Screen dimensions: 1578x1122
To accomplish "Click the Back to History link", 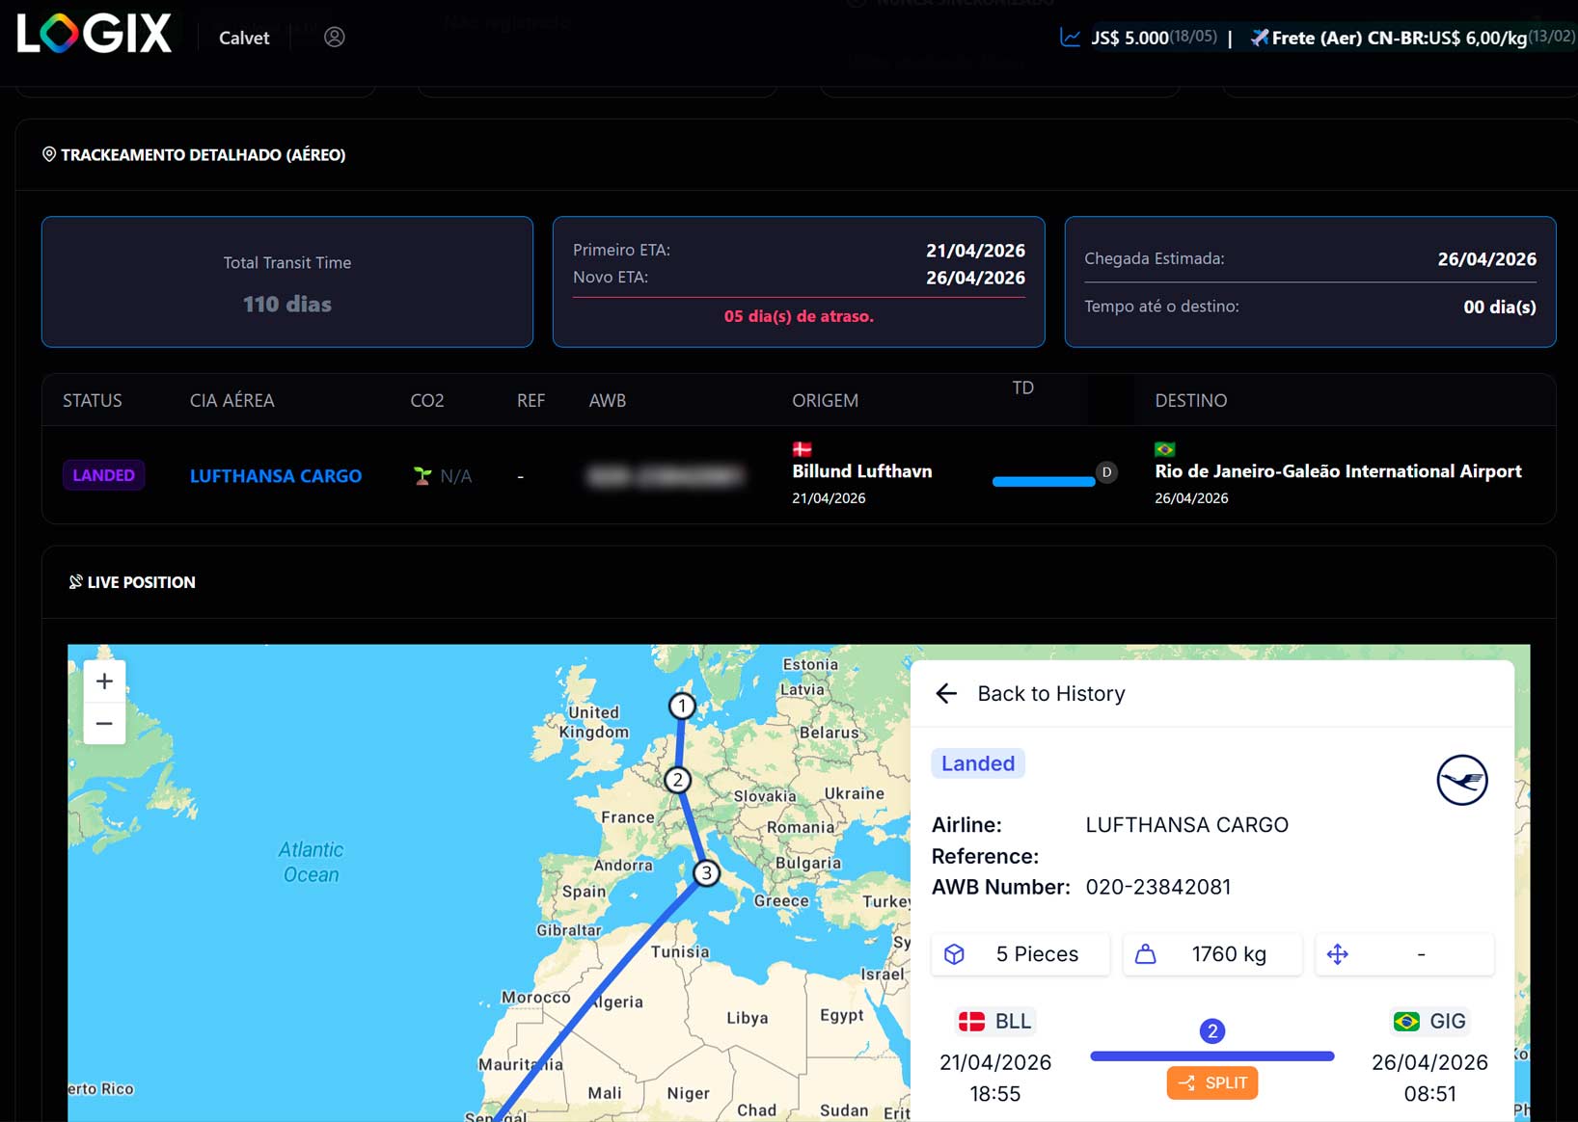I will (1051, 693).
